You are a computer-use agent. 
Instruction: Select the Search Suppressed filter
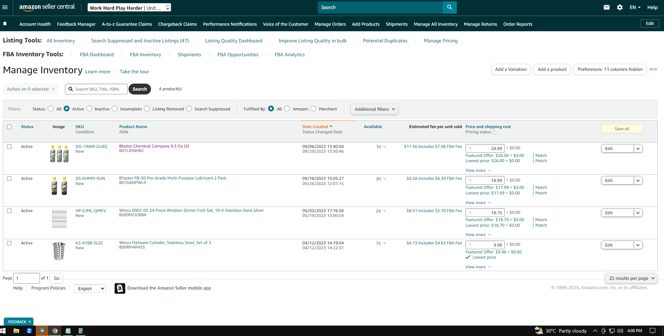[189, 109]
